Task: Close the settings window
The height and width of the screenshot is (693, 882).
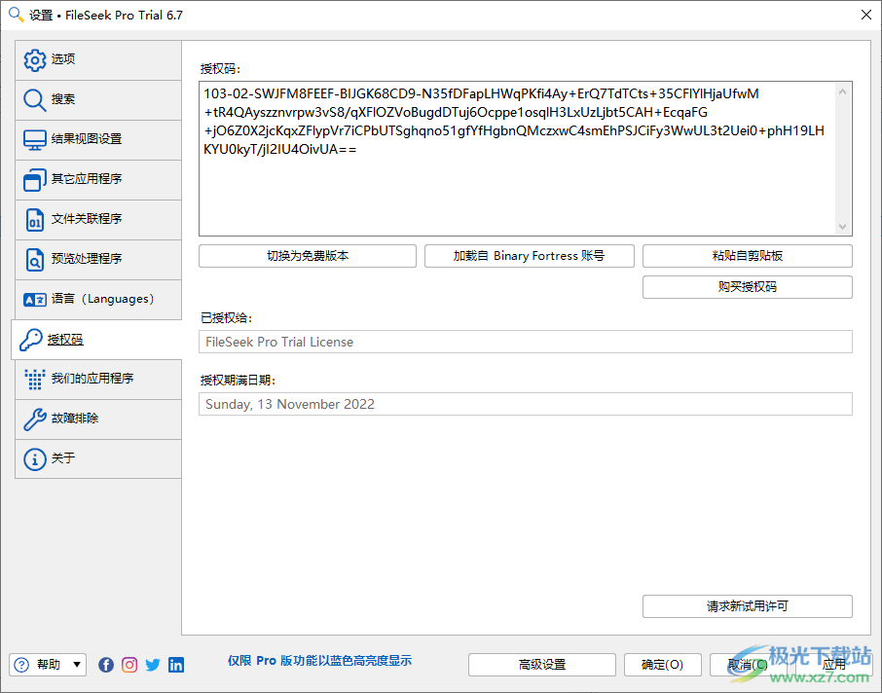Action: [x=866, y=15]
